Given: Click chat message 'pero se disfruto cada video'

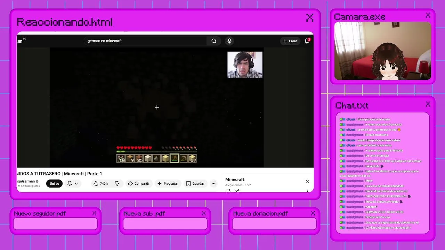Looking at the screenshot, I should (374, 145).
